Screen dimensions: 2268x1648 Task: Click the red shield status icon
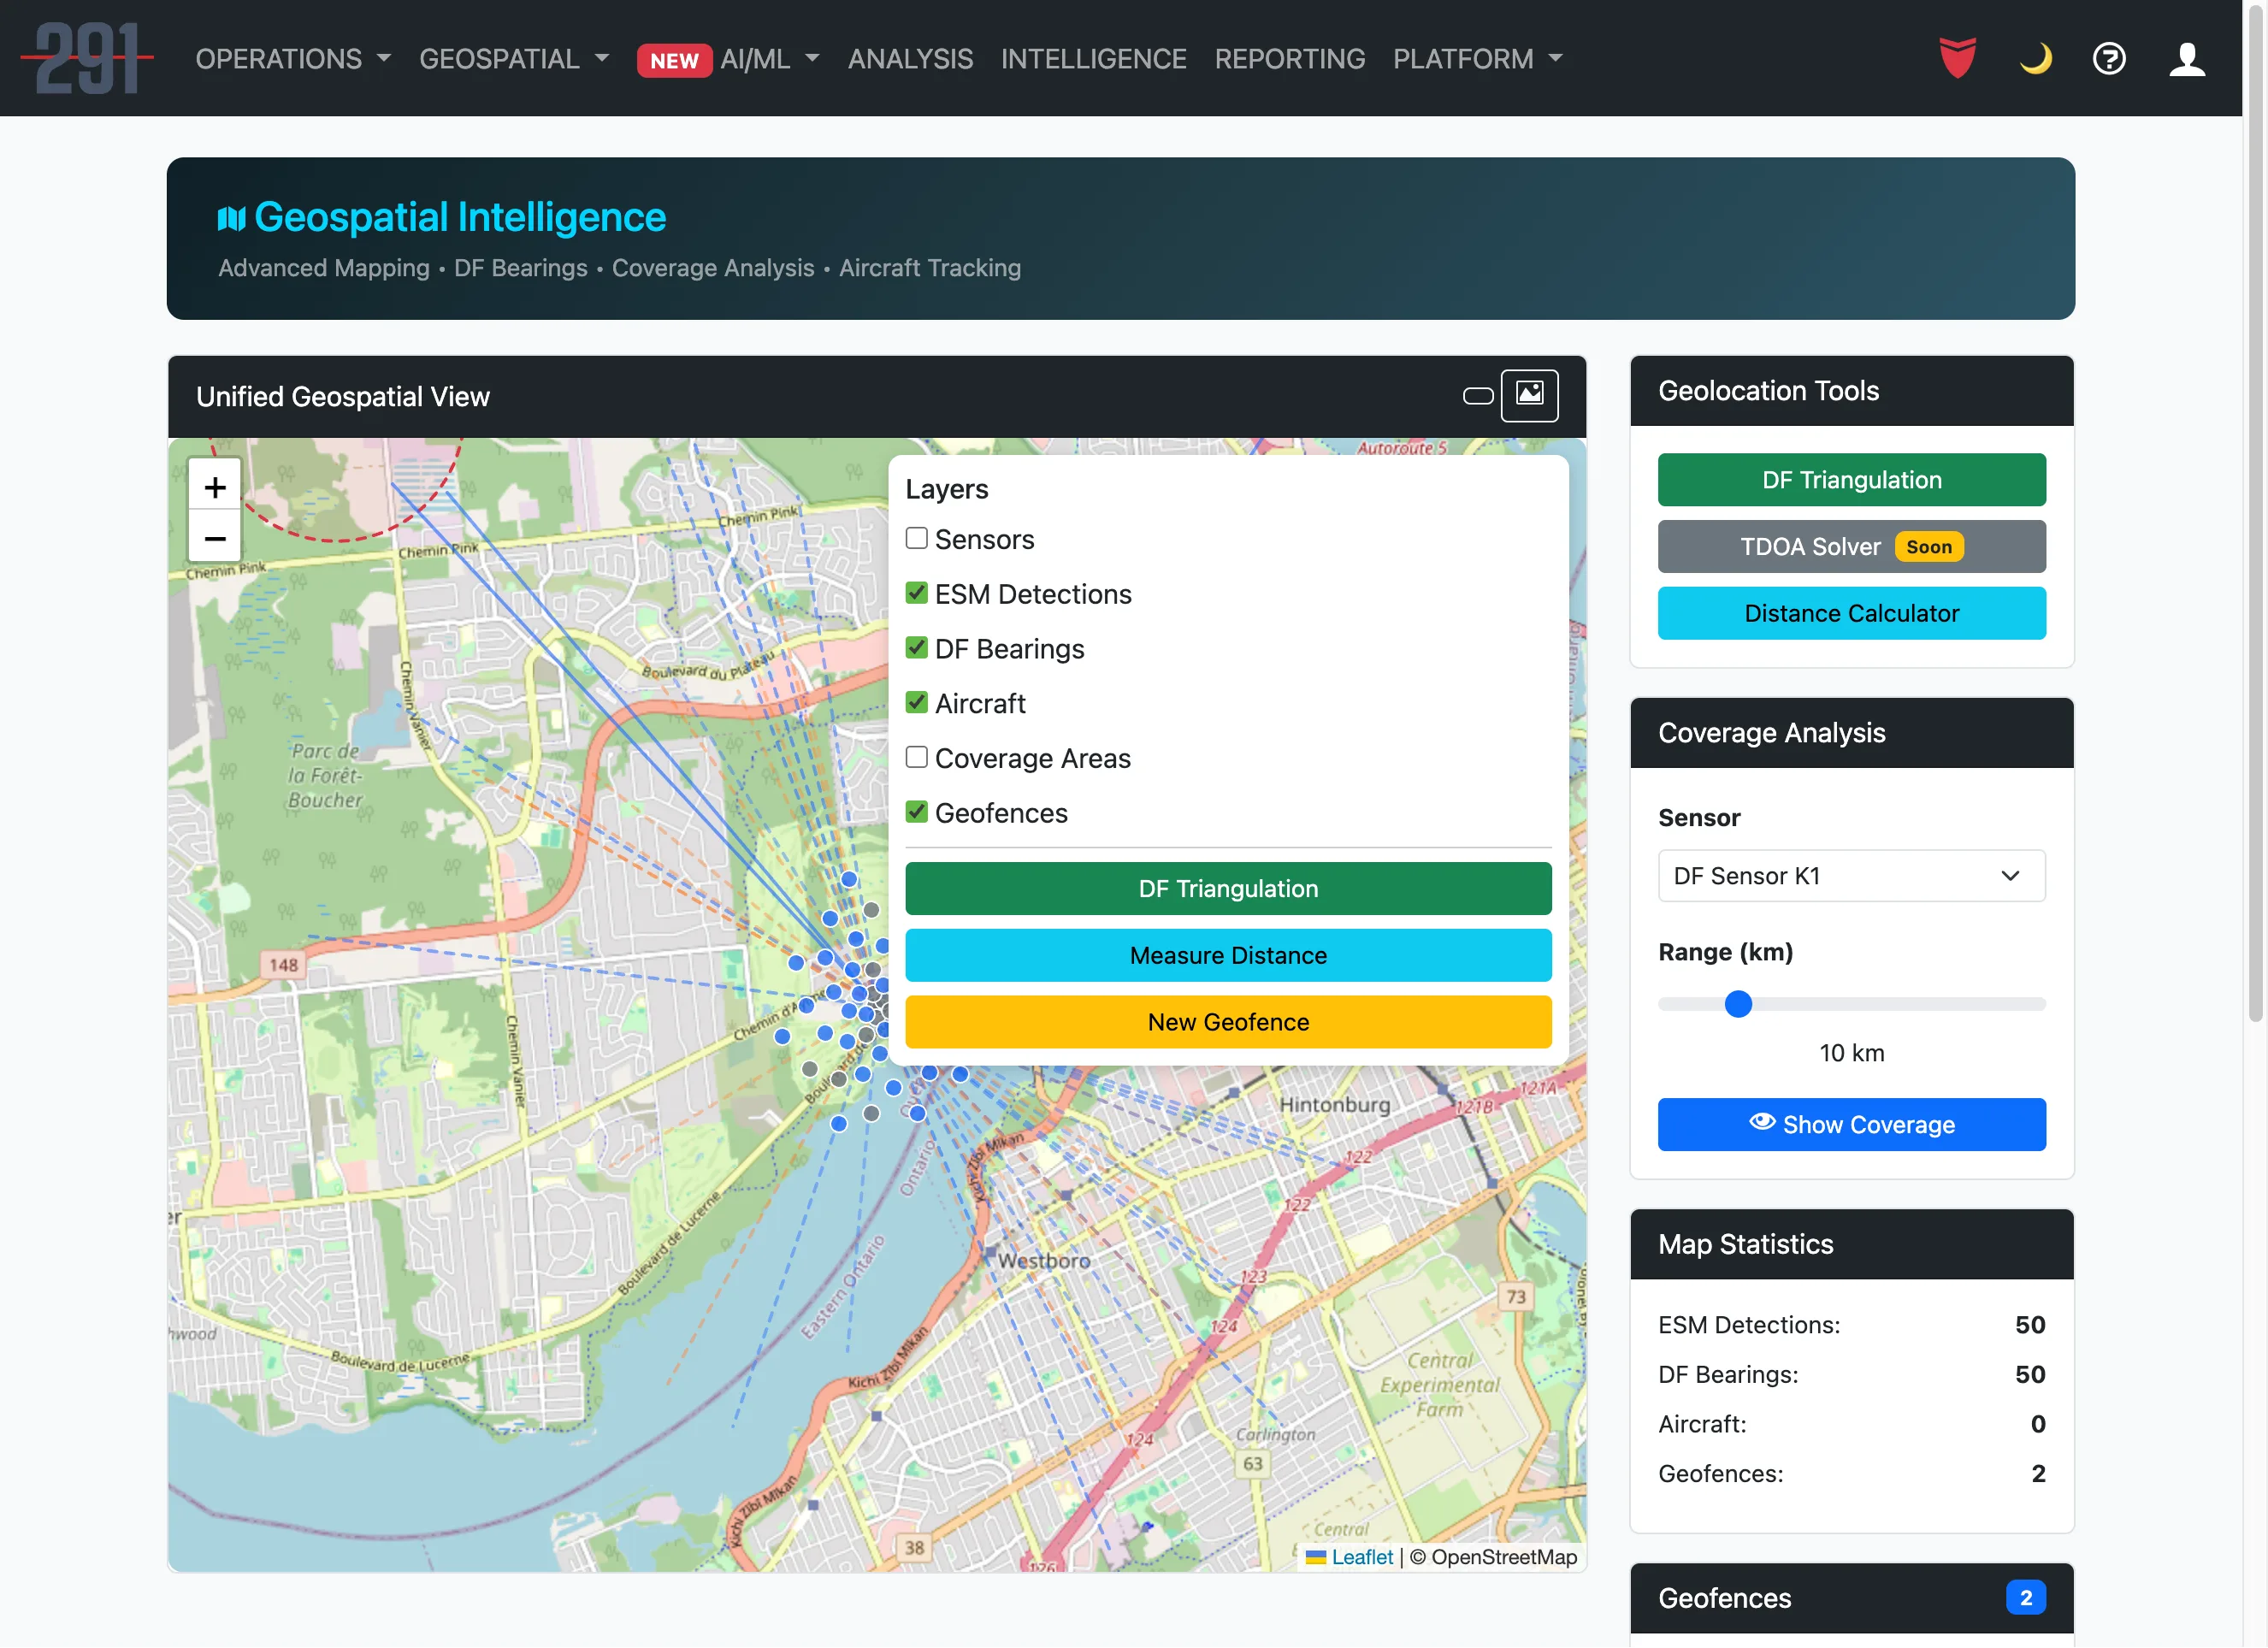tap(1957, 58)
